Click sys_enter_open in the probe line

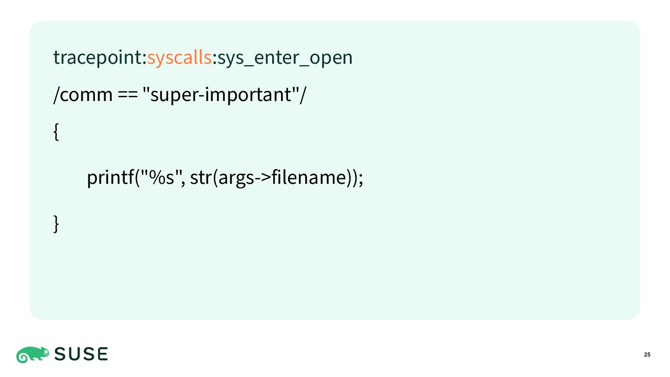coord(285,58)
